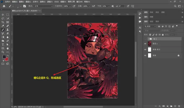Screen dimensions: 184x108
Task: Select the Frame tool
Action: (x=8, y=22)
